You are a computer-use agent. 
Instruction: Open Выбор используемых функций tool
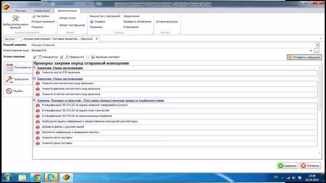coord(16,22)
